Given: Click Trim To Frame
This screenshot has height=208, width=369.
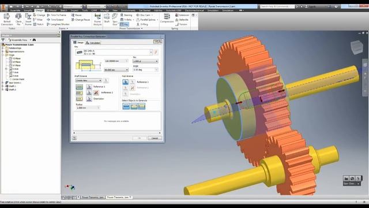Looking at the screenshot, I should pos(57,15).
